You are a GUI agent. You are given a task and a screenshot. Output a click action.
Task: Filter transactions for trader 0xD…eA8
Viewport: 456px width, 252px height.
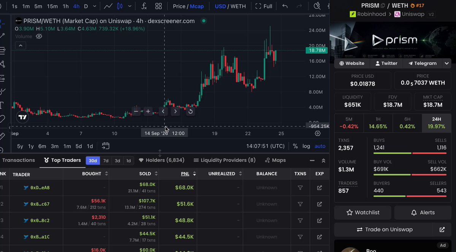tap(300, 188)
